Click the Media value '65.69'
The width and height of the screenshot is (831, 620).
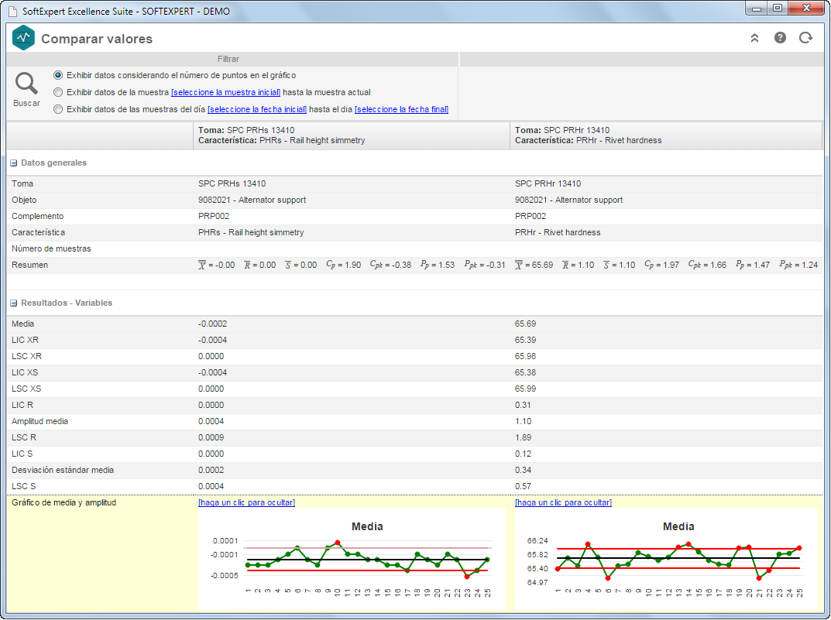click(x=525, y=324)
